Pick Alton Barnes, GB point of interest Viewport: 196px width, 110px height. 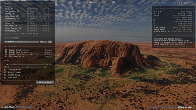pos(28,28)
